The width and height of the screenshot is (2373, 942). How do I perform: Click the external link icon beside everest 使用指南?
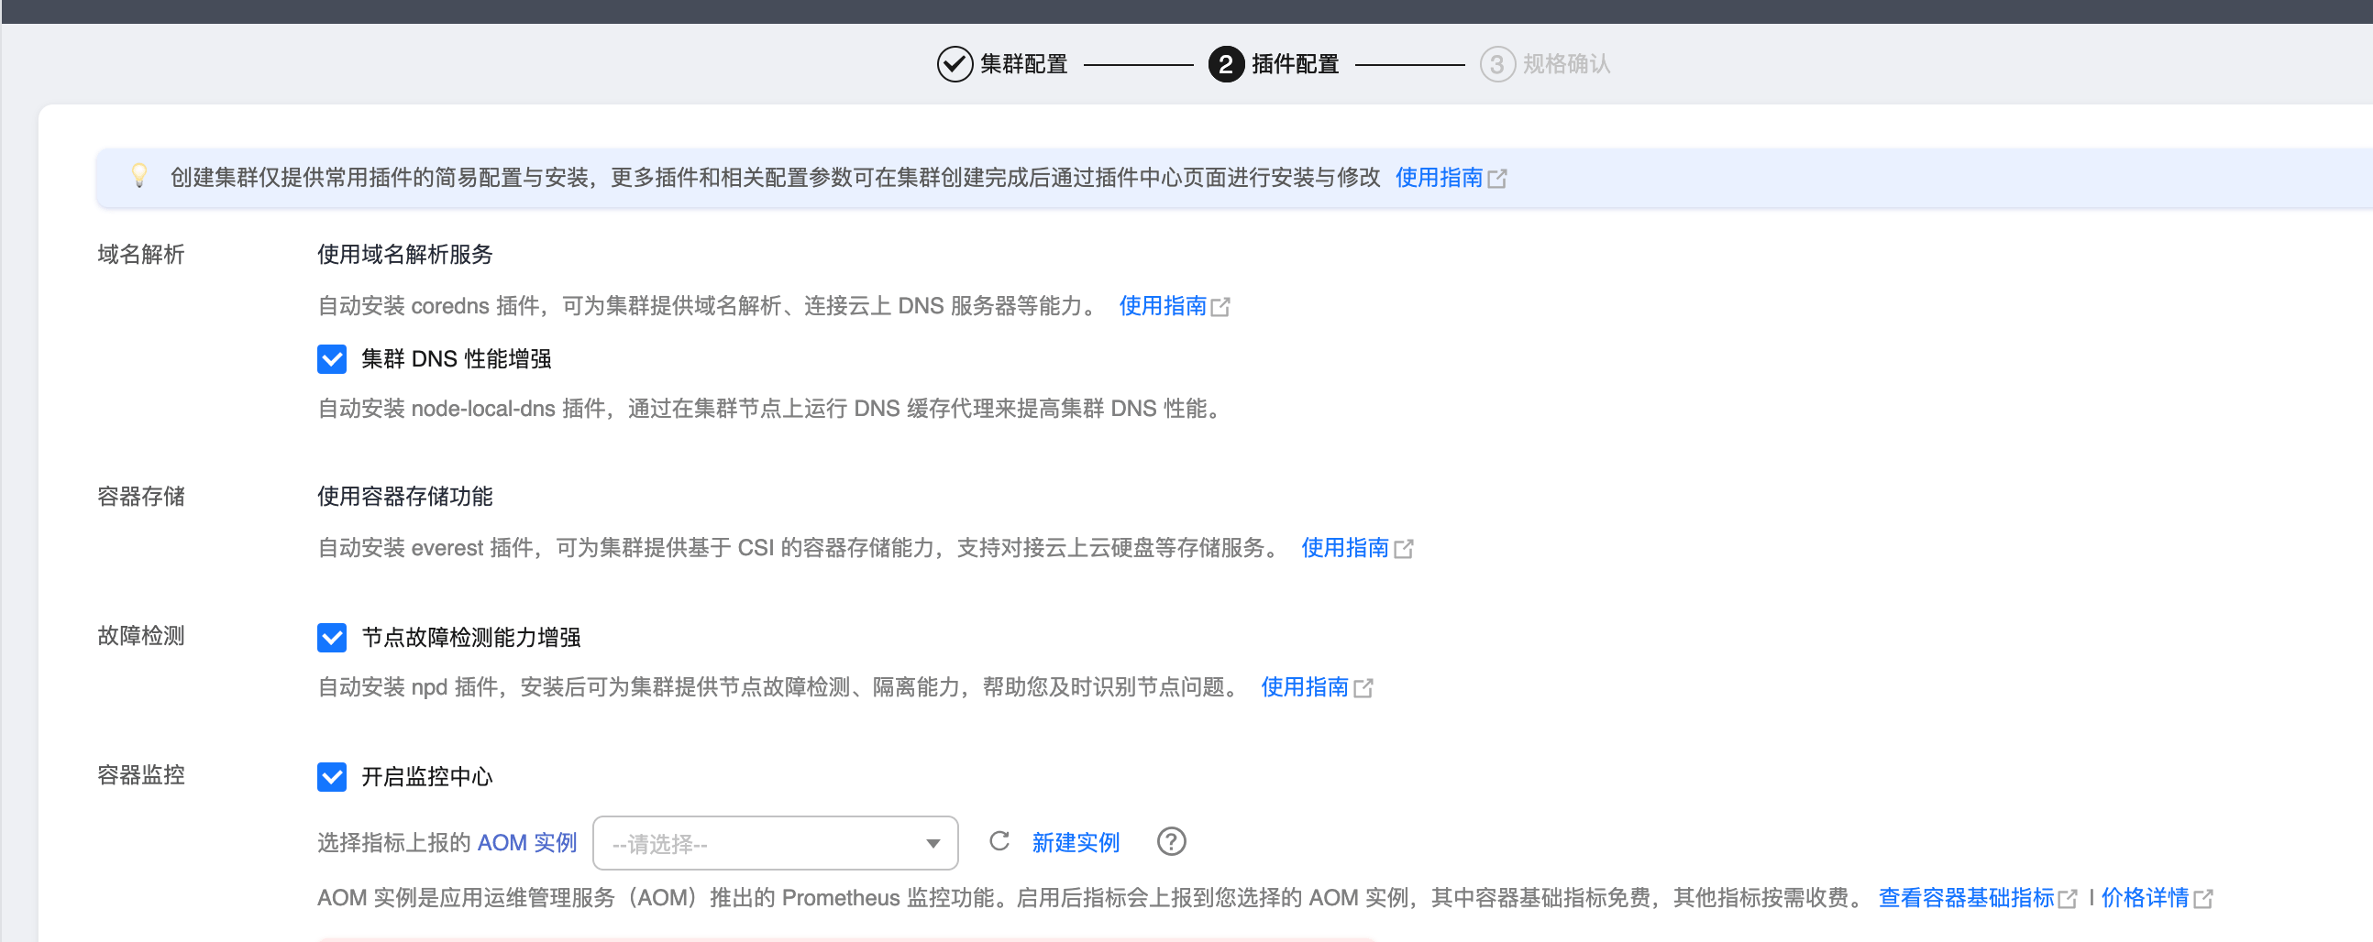(1405, 548)
